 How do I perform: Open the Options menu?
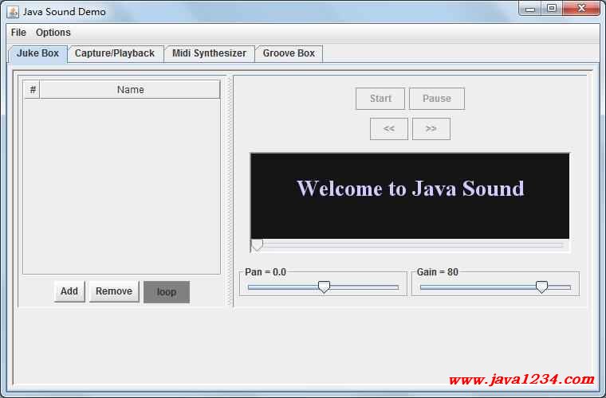(x=53, y=33)
